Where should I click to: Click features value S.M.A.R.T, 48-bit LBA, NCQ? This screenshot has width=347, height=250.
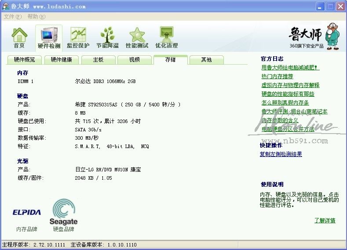click(112, 146)
